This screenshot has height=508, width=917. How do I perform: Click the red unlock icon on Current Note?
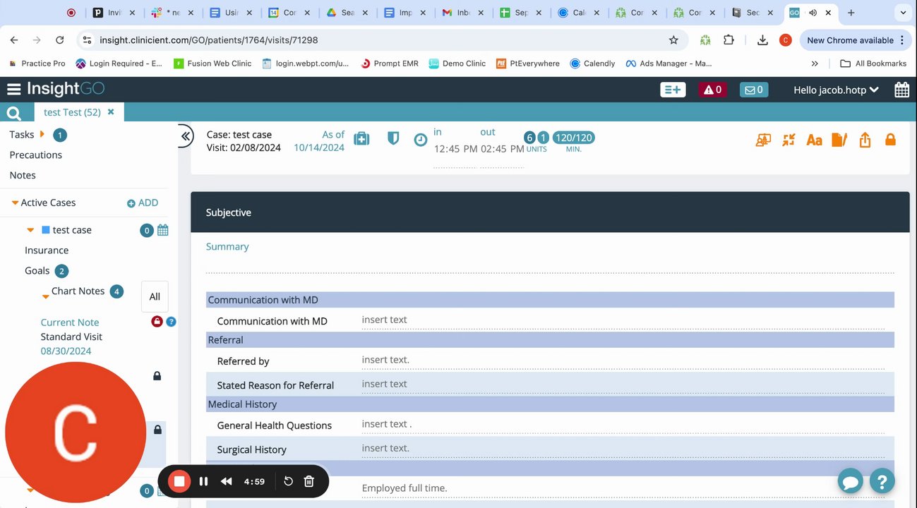pyautogui.click(x=157, y=322)
